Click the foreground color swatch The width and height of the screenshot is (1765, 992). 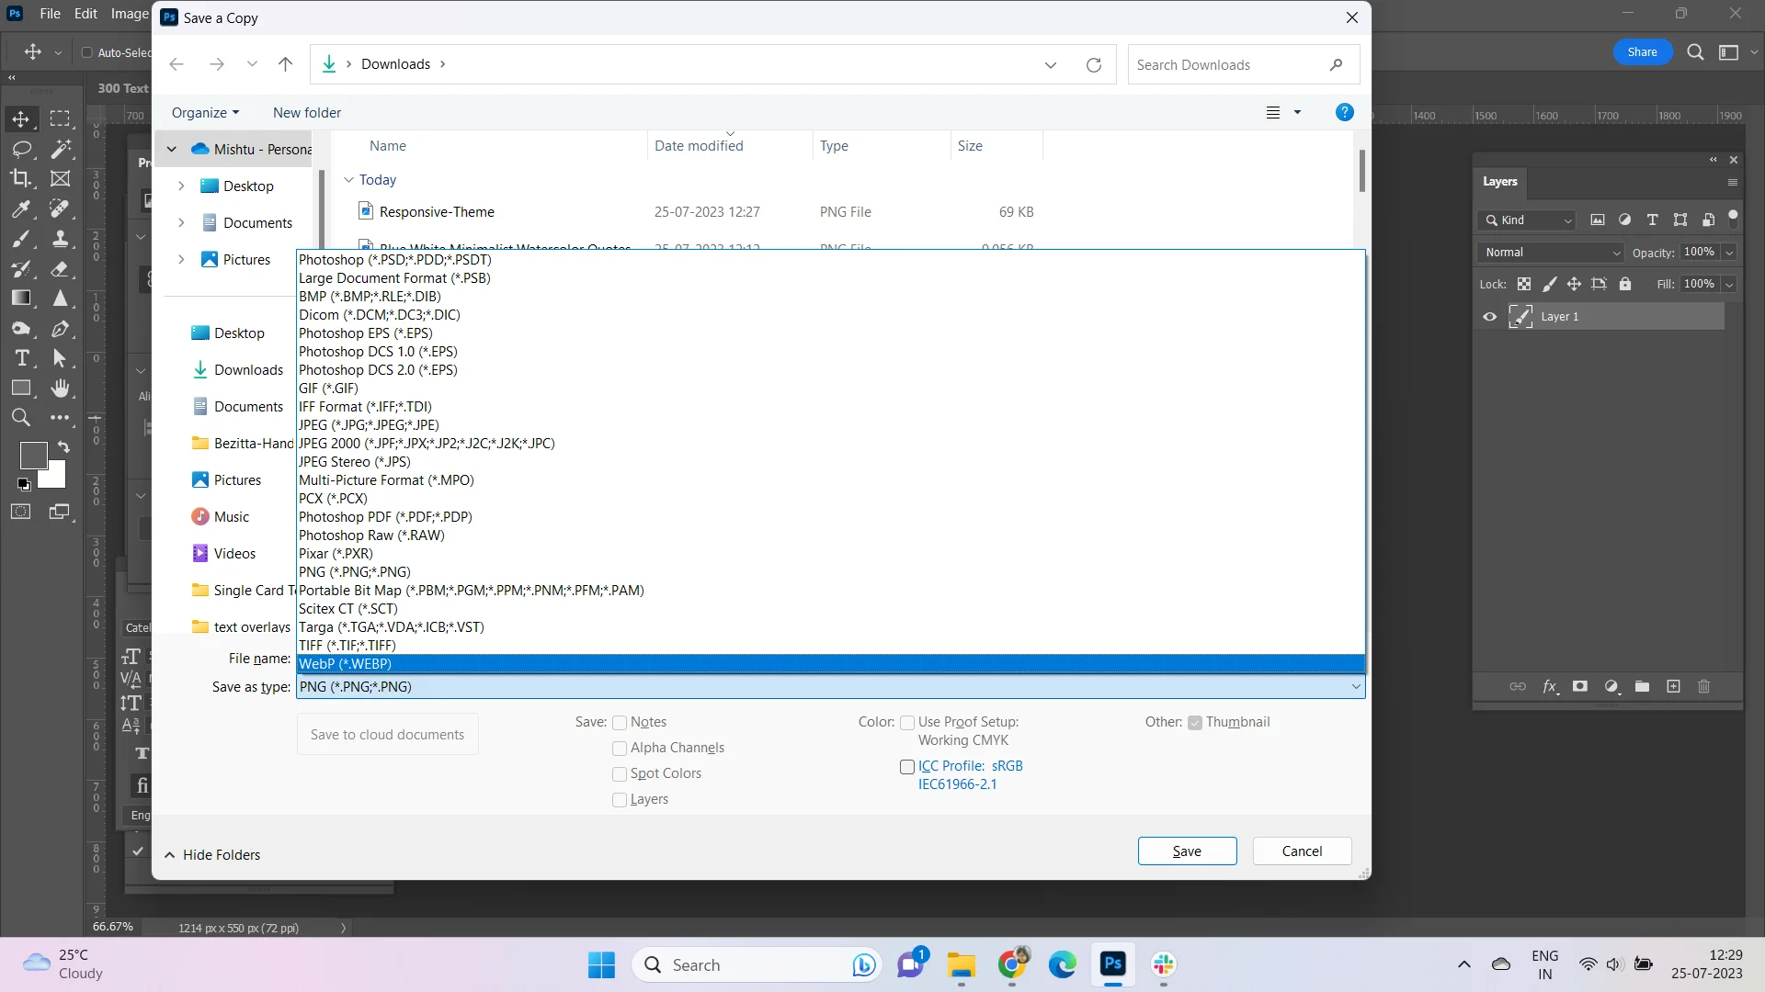[33, 456]
